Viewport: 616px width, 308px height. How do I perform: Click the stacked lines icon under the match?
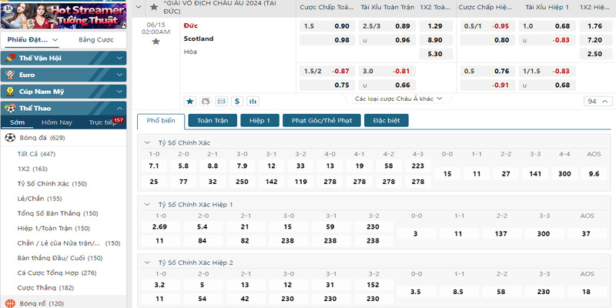click(222, 102)
